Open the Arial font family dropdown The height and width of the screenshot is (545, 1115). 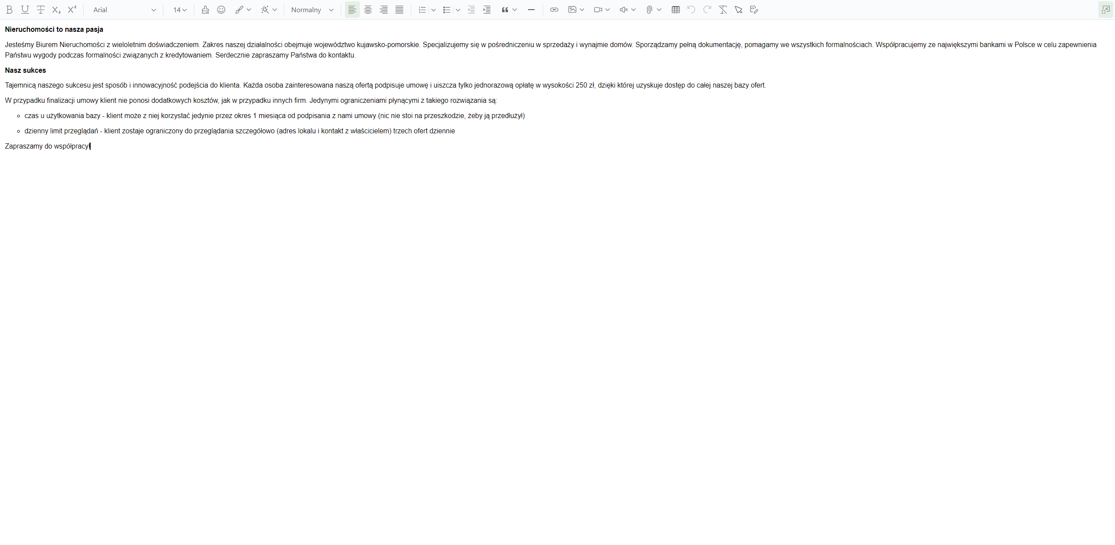click(124, 10)
